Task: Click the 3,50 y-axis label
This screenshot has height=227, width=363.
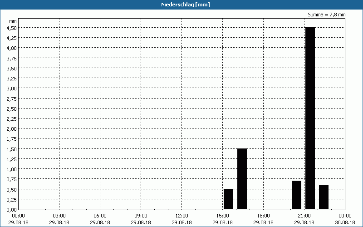Action: click(12, 69)
